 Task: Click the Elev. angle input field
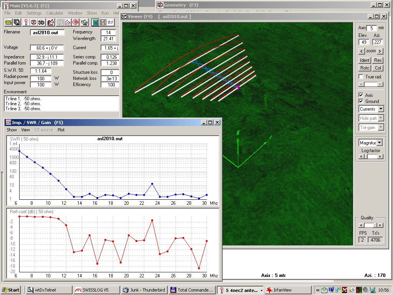click(x=364, y=42)
